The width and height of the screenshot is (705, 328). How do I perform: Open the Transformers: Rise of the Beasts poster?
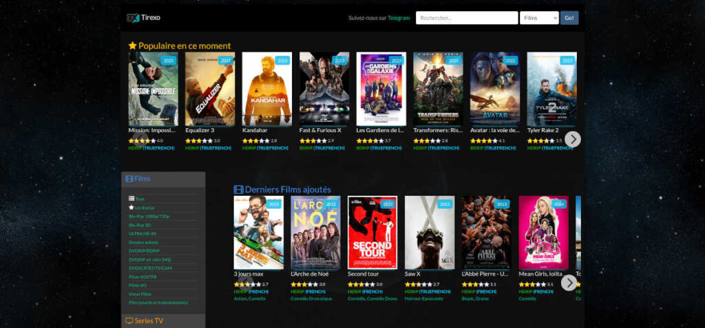point(438,89)
